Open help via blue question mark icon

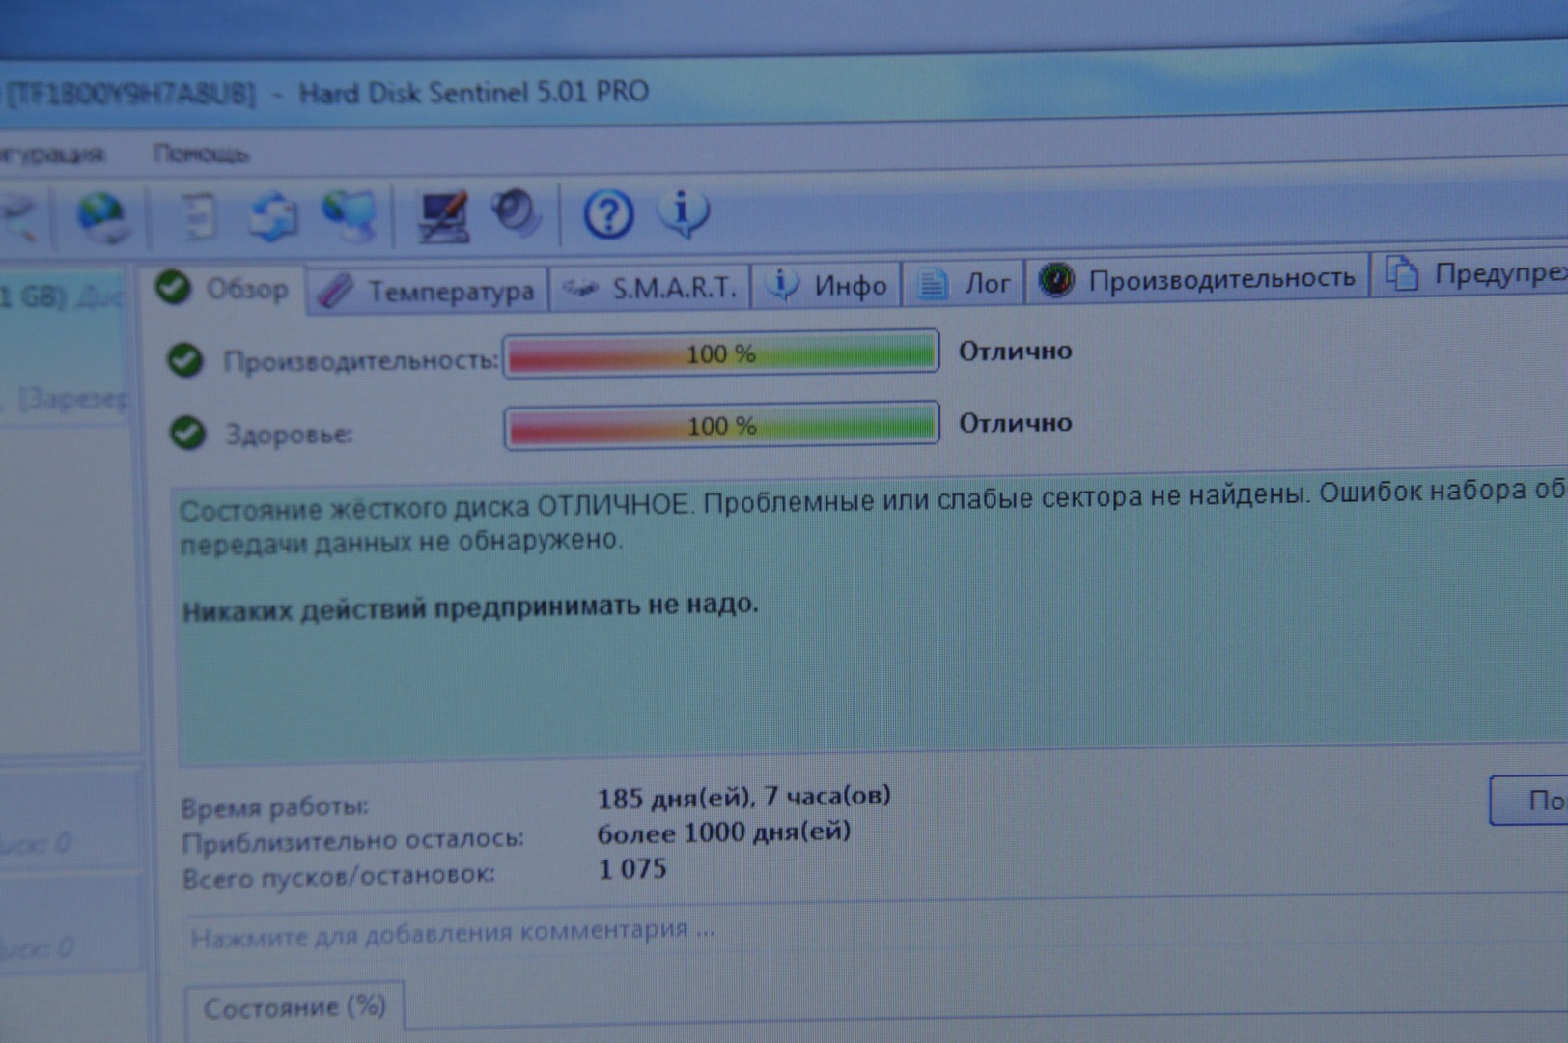point(608,213)
